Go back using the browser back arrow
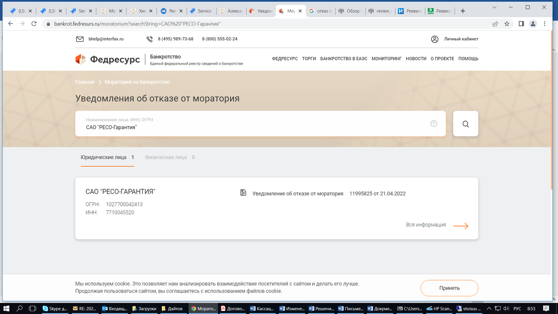 point(10,24)
